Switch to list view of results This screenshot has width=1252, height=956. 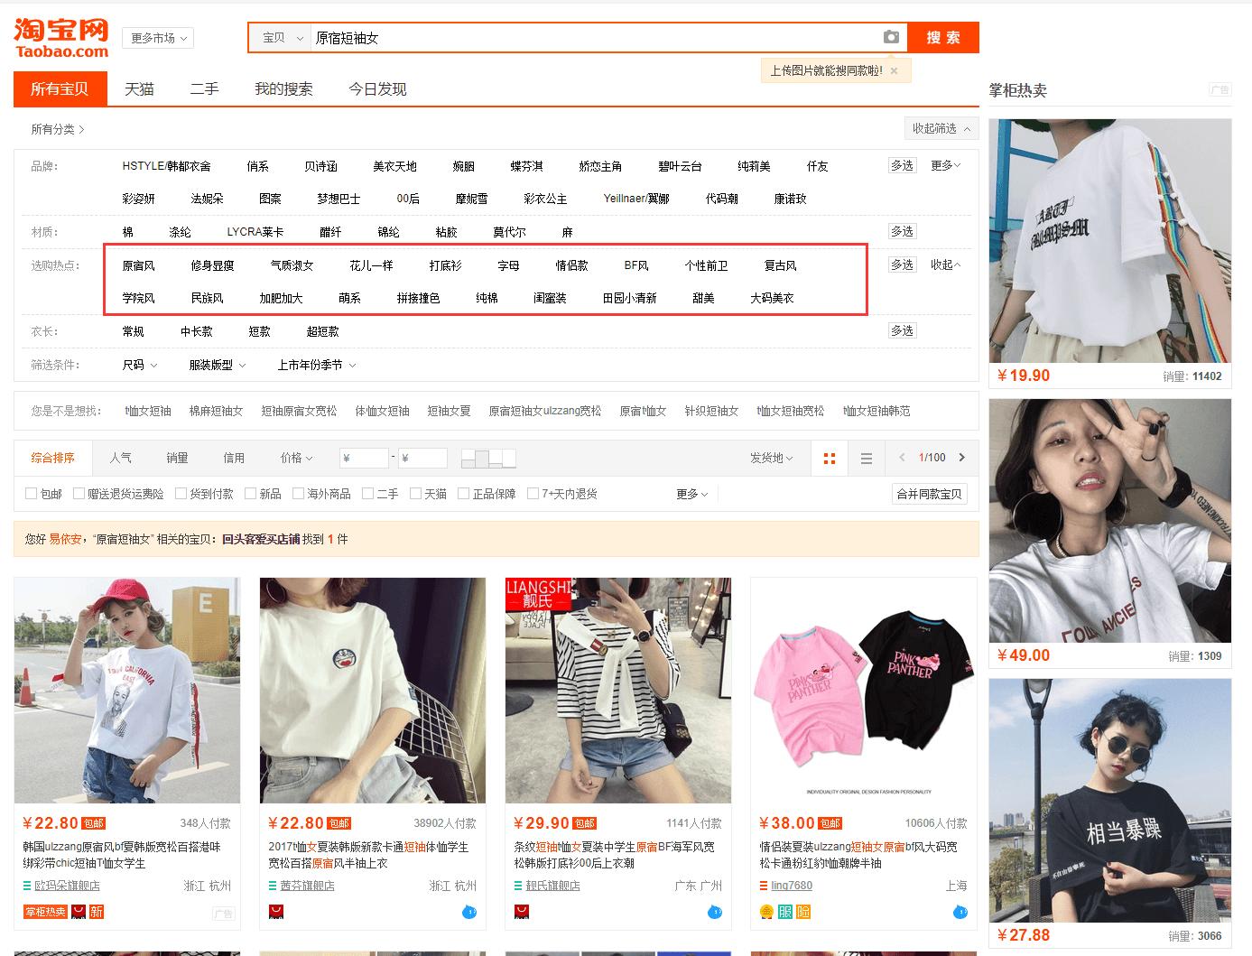click(x=866, y=458)
